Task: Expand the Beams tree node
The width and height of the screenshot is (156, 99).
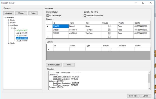Action: 8,23
